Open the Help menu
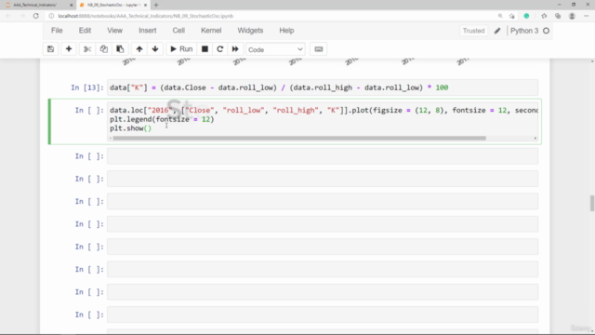This screenshot has height=335, width=595. coord(286,31)
